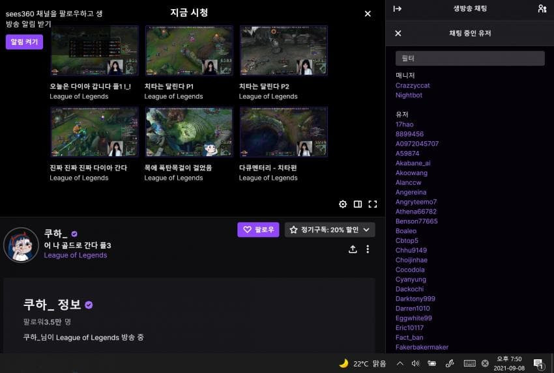Screen dimensions: 554x373
Task: Click the 다큐멘터리 - 치타편 video title
Action: click(x=268, y=168)
